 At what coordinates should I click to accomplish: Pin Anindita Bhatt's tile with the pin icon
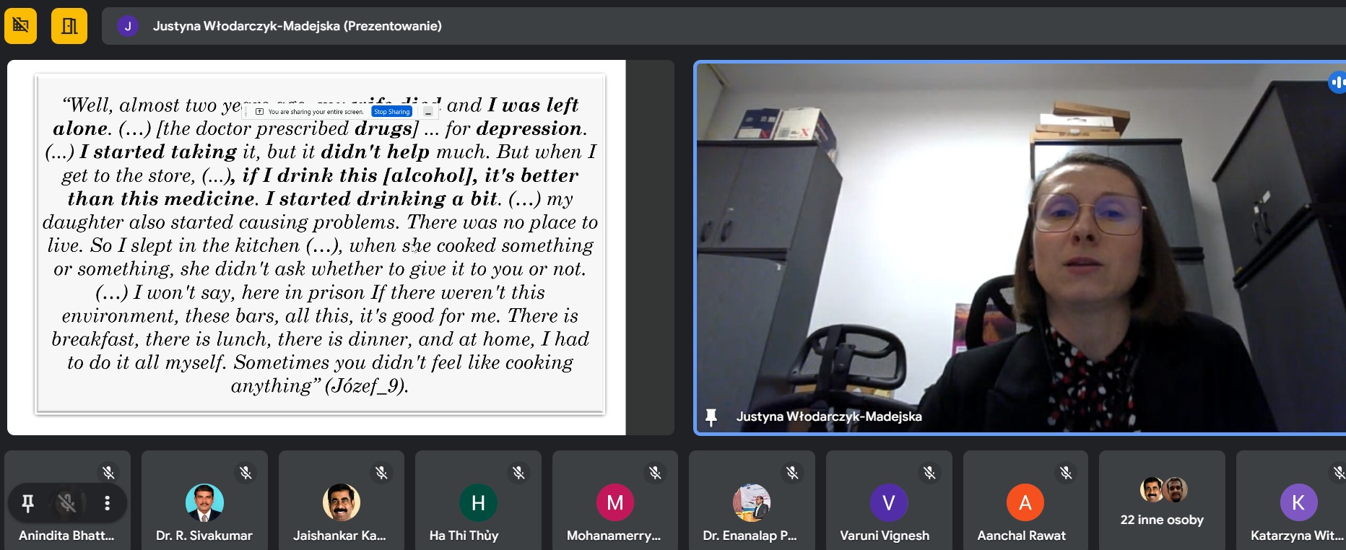point(28,503)
